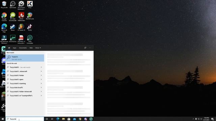The height and width of the screenshot is (121, 216).
Task: Open the Krisp desktop shortcut
Action: pos(30,5)
